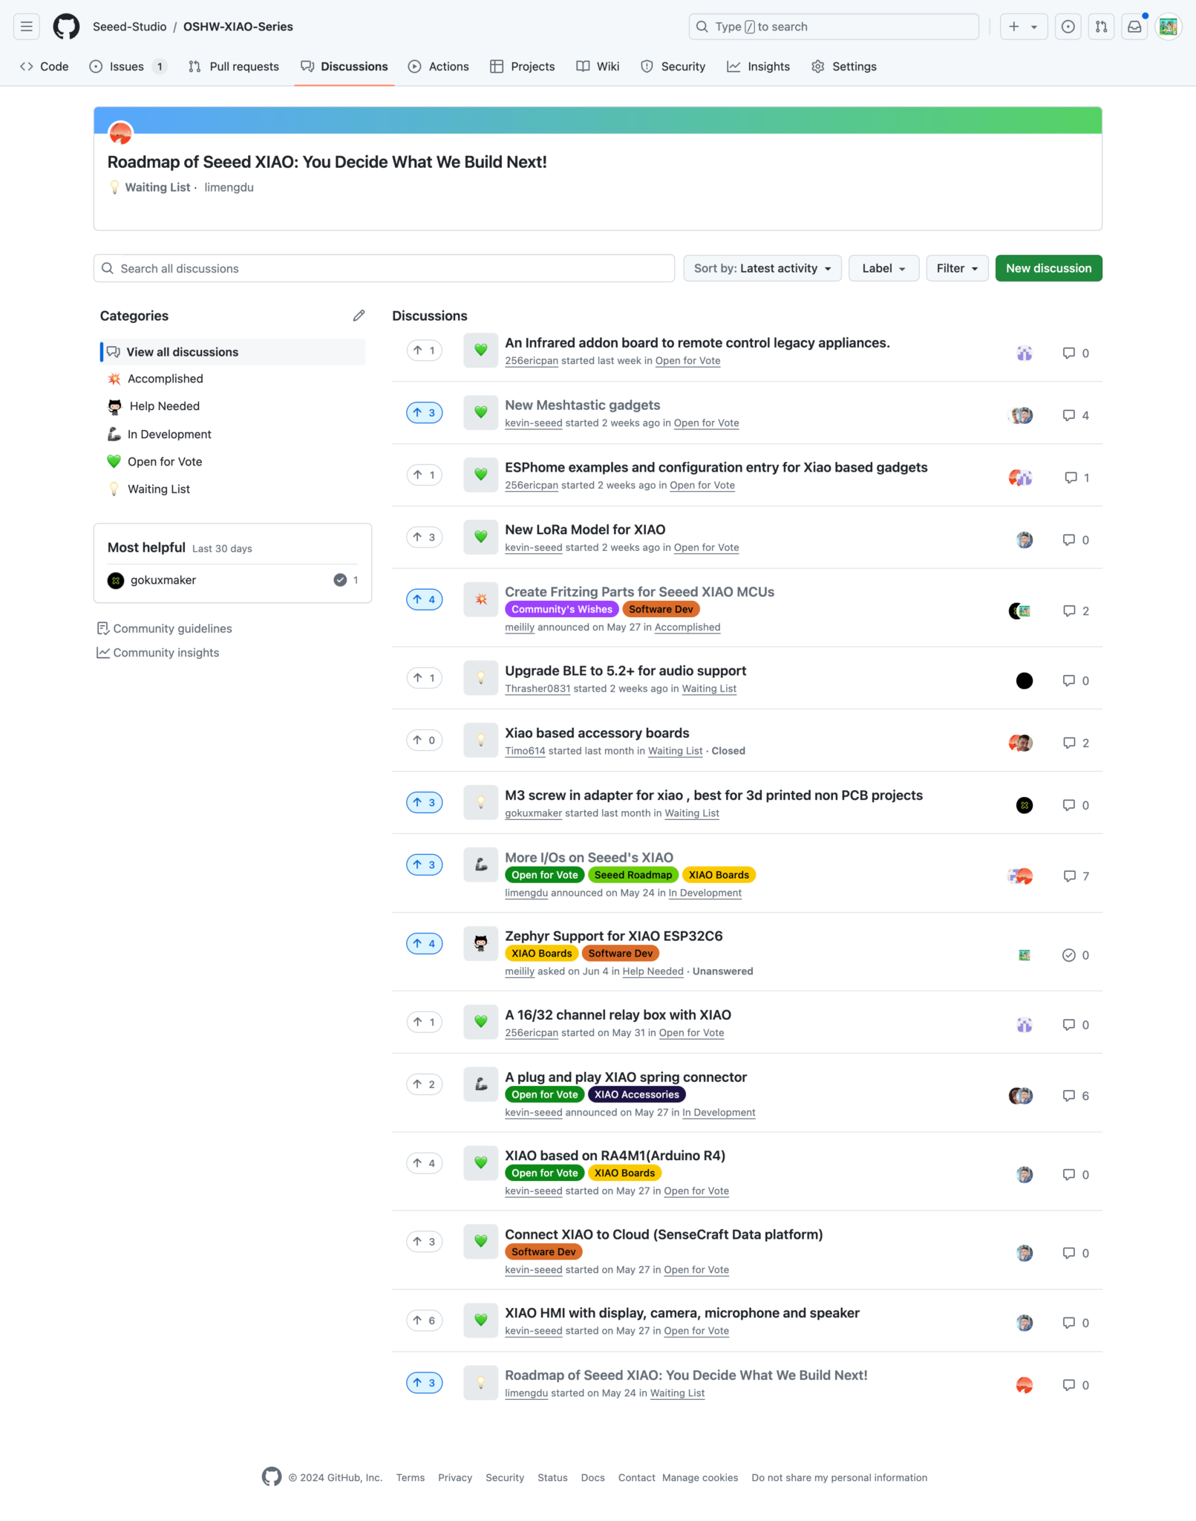Upvote An Infrared addon board discussion
1196x1521 pixels.
(425, 350)
